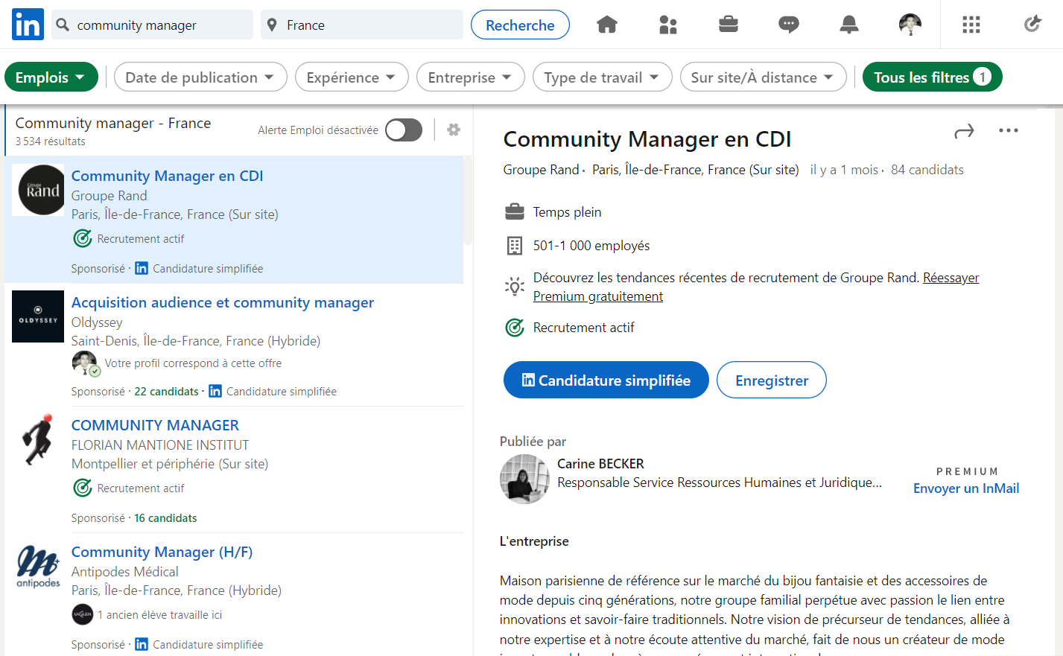
Task: Click the alumni school badge icon
Action: [x=83, y=615]
